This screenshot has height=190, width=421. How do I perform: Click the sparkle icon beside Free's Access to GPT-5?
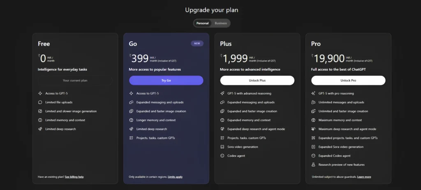40,93
